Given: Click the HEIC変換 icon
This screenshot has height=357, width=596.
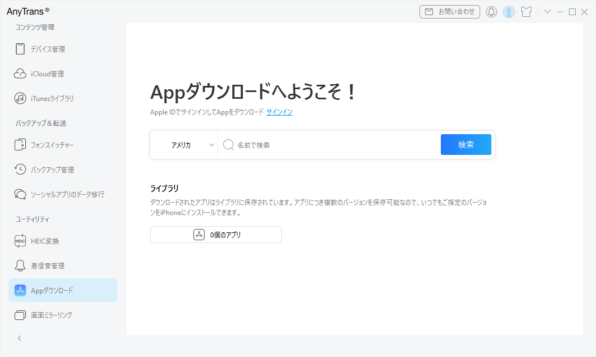Looking at the screenshot, I should (x=20, y=241).
